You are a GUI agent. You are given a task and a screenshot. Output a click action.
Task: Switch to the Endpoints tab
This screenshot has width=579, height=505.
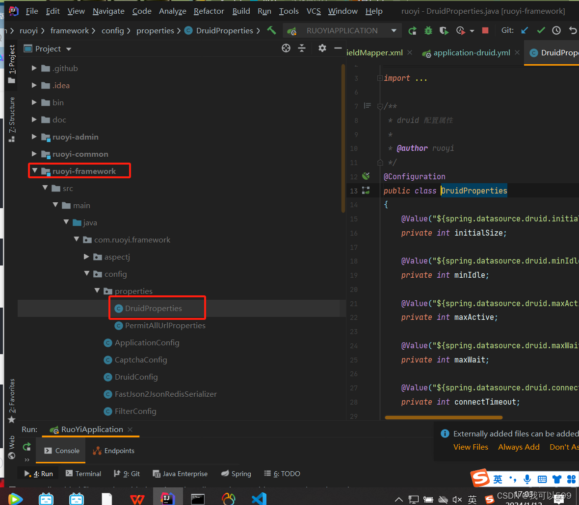(114, 451)
